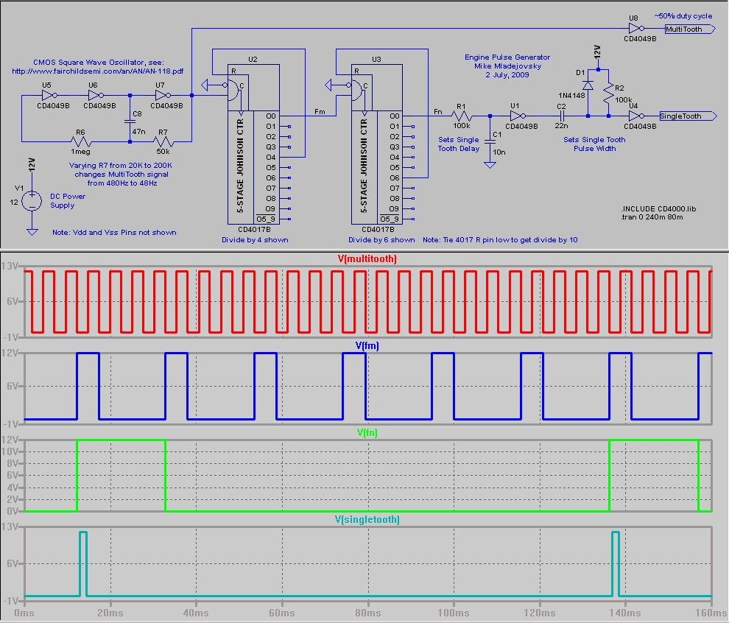This screenshot has height=623, width=729.
Task: Select the D1 1N4148 diode
Action: (x=588, y=85)
